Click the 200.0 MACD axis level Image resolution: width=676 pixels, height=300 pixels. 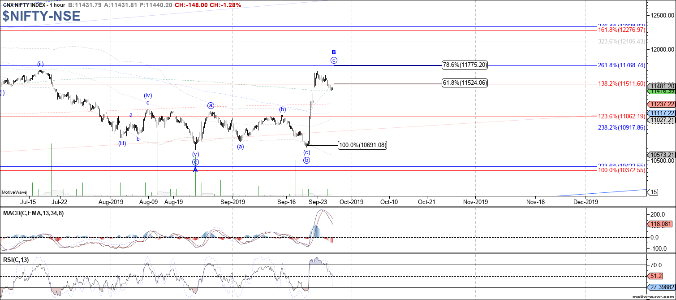click(x=658, y=214)
